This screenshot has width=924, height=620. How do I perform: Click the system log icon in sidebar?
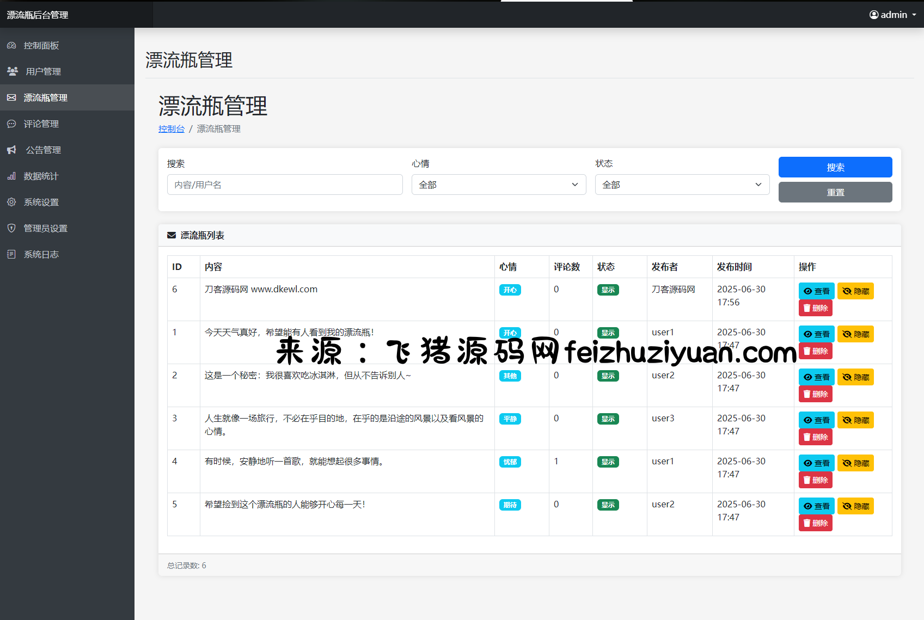coord(11,254)
